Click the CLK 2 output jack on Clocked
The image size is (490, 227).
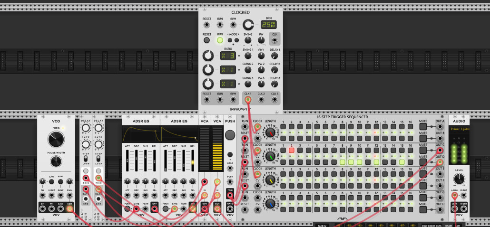tap(261, 99)
